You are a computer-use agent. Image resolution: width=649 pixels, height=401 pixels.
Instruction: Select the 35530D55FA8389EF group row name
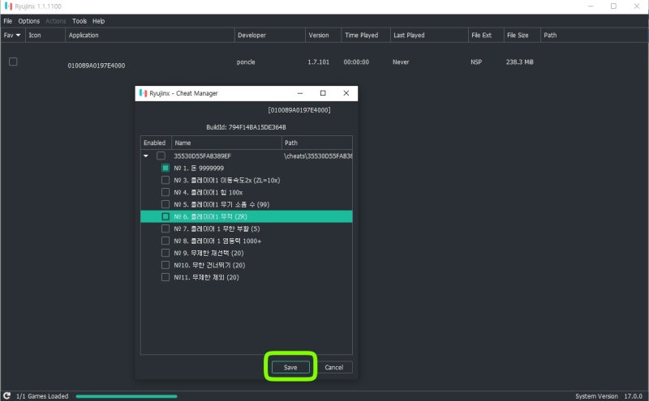202,156
